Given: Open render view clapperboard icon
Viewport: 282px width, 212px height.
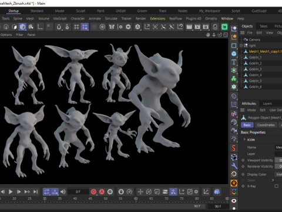Looking at the screenshot, I should point(189,26).
